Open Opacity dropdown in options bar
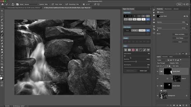Screen dimensions: 191x107 (x=50, y=4)
